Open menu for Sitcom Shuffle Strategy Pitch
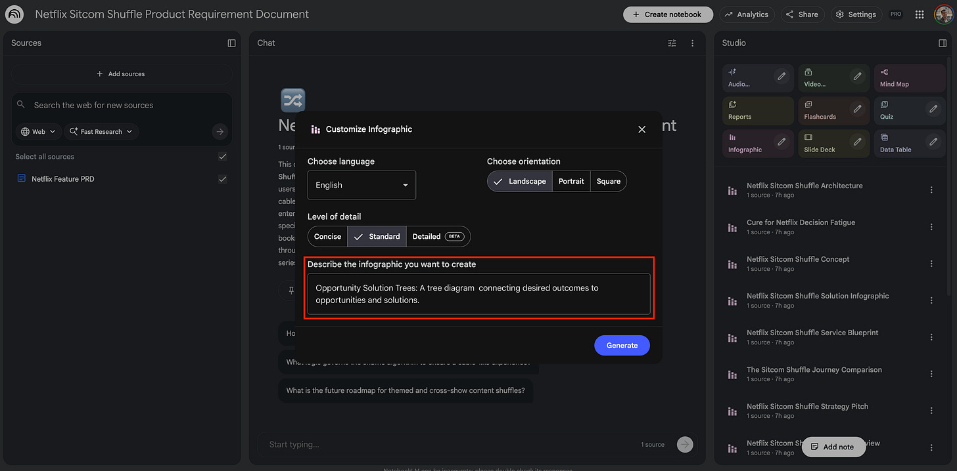 pos(931,411)
